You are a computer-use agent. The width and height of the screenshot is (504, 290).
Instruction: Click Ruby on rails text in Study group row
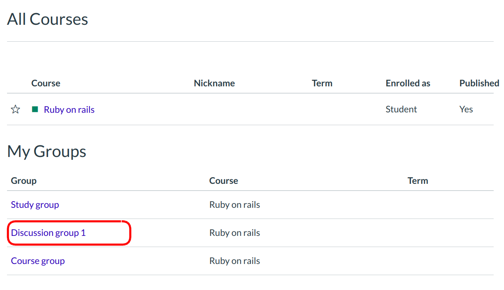coord(234,205)
